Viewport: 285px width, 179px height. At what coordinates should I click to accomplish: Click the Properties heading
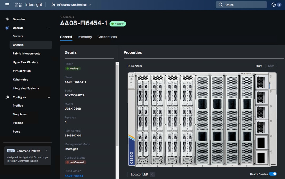click(x=133, y=52)
